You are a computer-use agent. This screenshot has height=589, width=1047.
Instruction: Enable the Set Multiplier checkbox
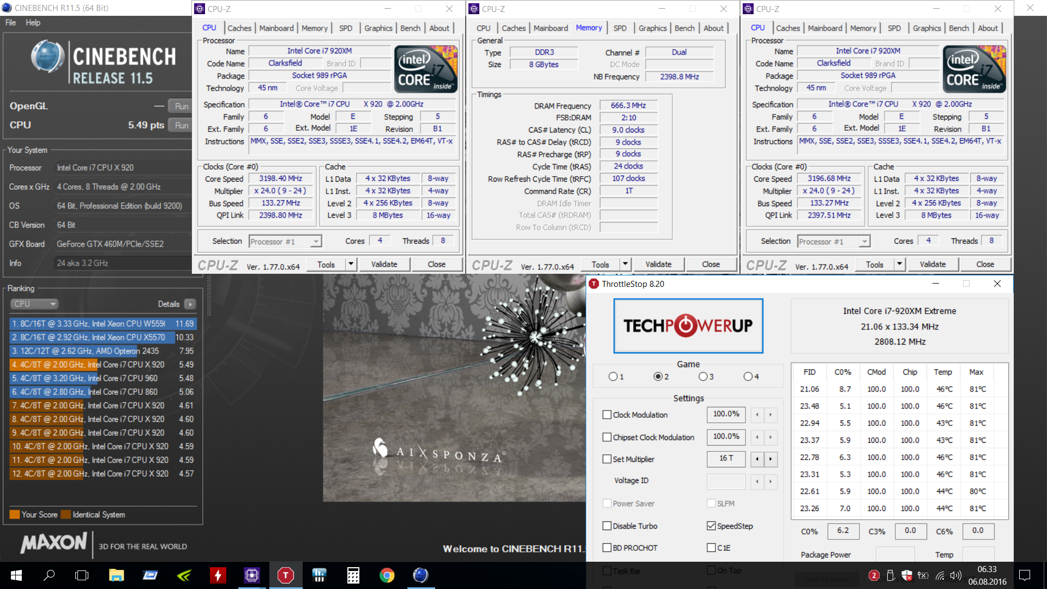pos(607,459)
